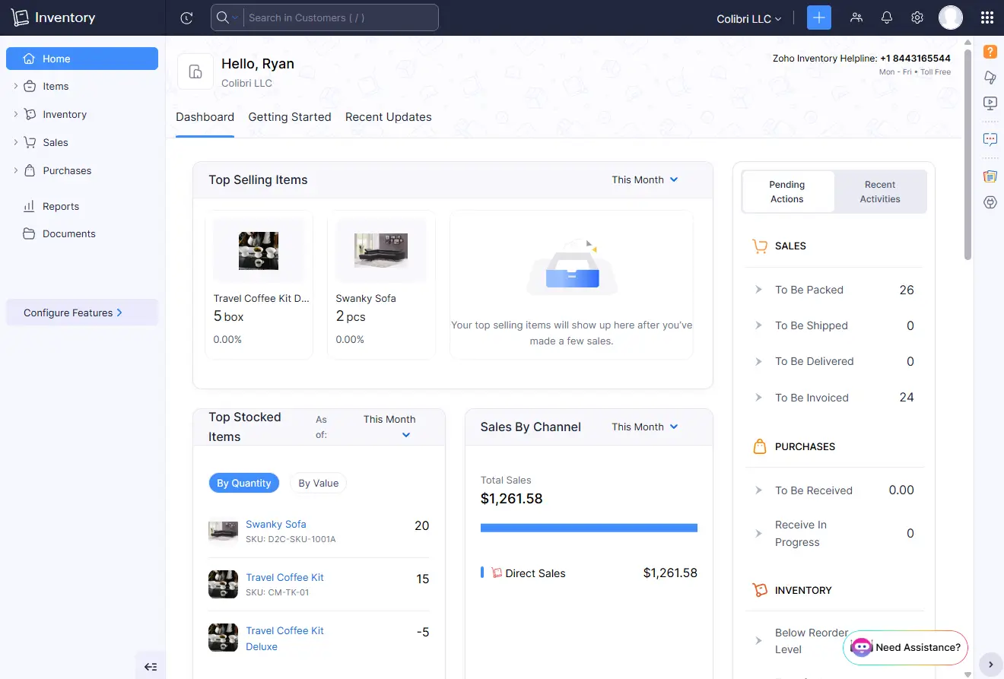Select the By Quantity toggle
1004x679 pixels.
(x=243, y=483)
